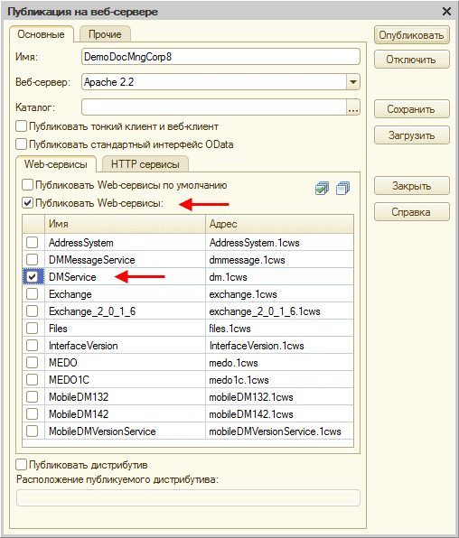Check Публиковать Web-сервисы по умолчанию

27,185
